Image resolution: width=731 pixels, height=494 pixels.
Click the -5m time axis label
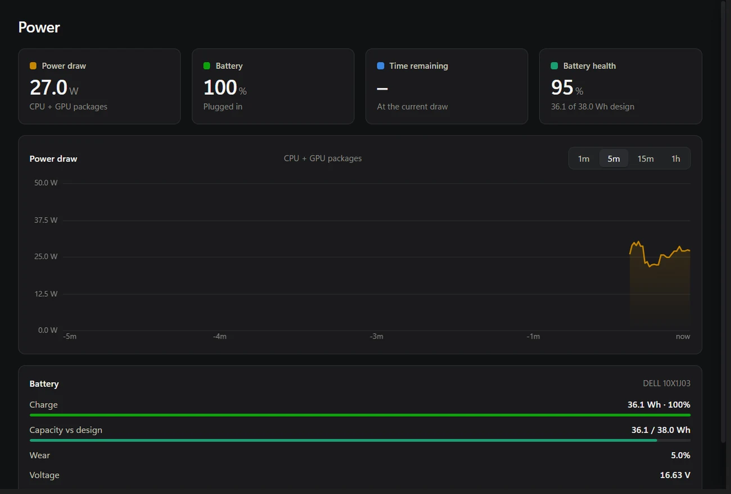[x=70, y=336]
